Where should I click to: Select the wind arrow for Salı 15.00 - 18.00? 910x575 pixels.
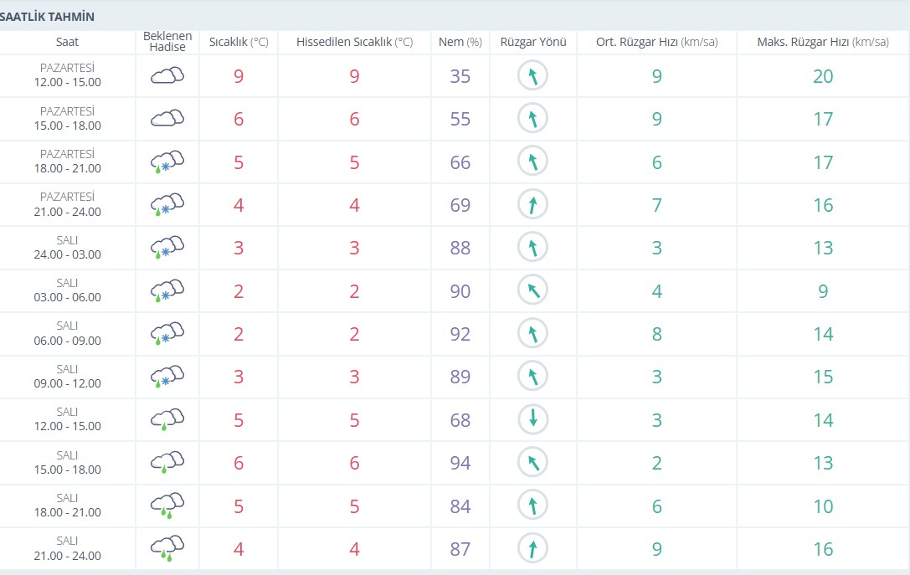point(532,462)
